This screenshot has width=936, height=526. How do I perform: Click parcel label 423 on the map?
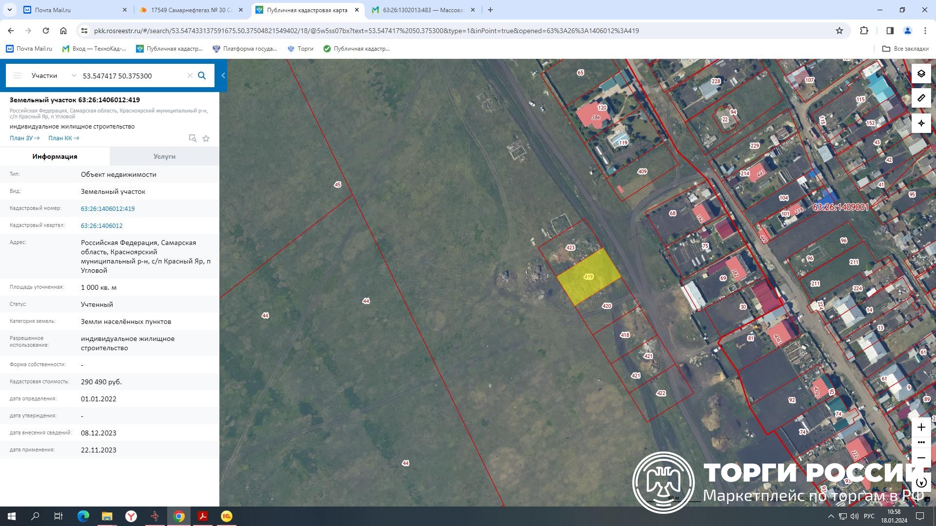(570, 247)
